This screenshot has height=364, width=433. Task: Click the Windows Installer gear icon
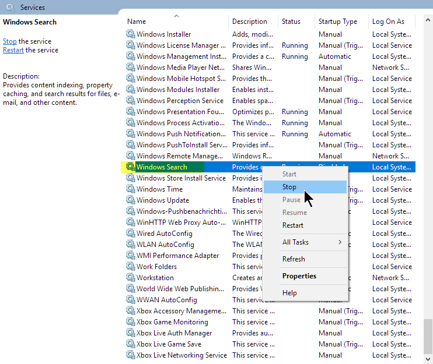click(x=130, y=34)
